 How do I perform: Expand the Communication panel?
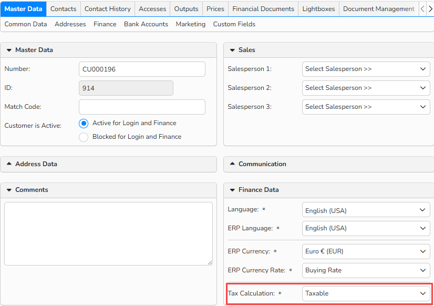[x=232, y=164]
